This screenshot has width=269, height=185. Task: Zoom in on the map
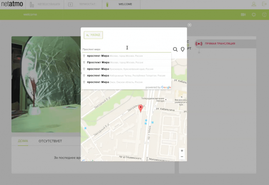pyautogui.click(x=182, y=151)
